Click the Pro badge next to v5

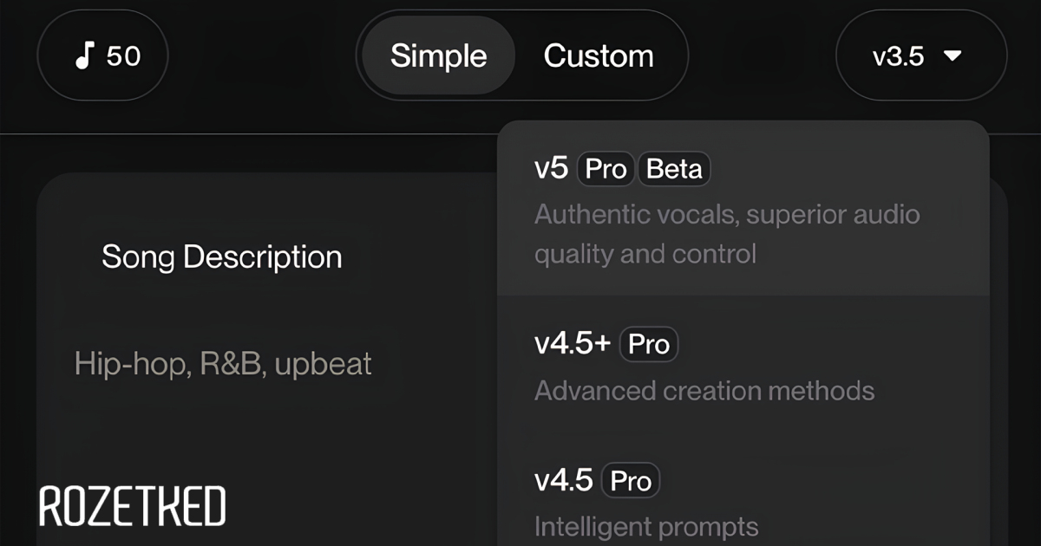[x=606, y=169]
